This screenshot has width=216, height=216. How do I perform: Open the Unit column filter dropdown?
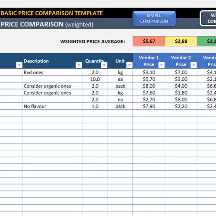pos(129,65)
